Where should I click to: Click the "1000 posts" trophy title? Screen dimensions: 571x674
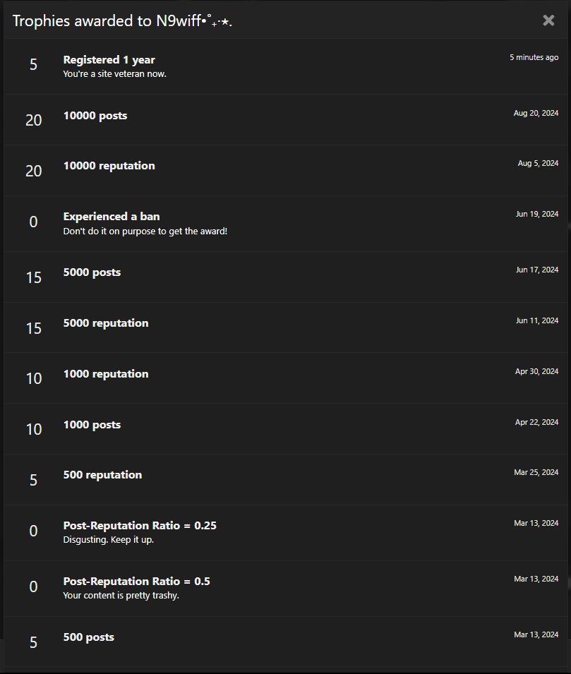click(x=92, y=425)
